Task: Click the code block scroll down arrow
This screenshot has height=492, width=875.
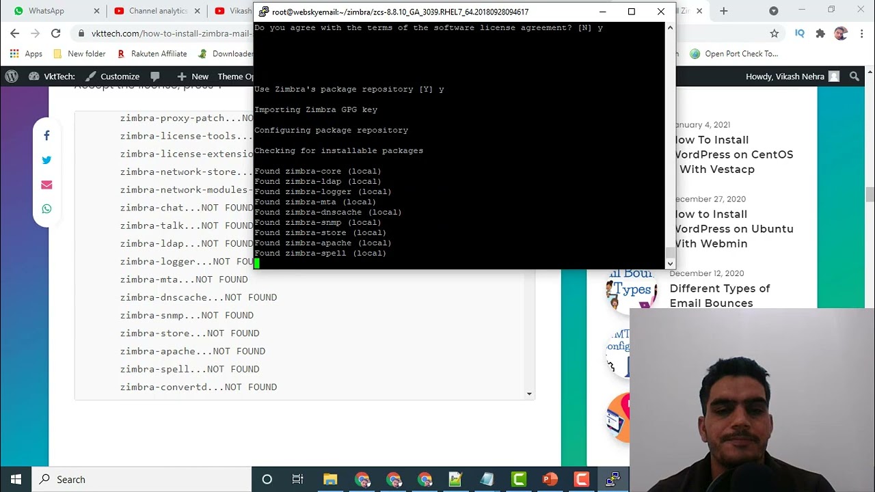Action: coord(529,394)
